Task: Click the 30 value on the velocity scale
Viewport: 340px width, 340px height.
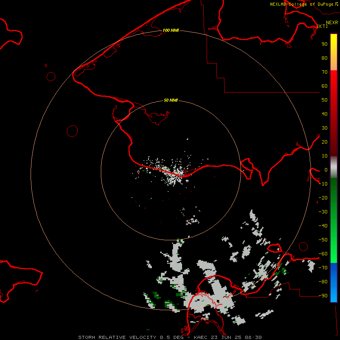Action: click(x=325, y=128)
